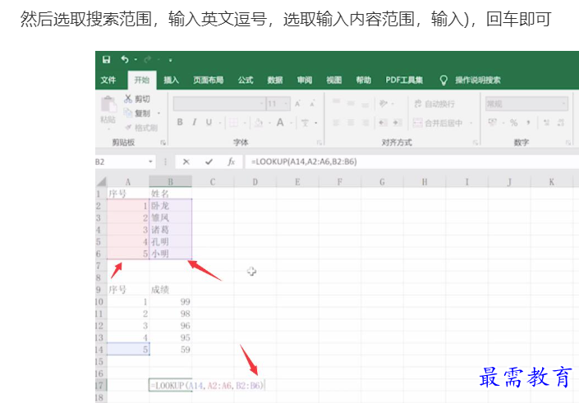Open the PDF工具集 tab
This screenshot has width=579, height=403.
(x=404, y=80)
